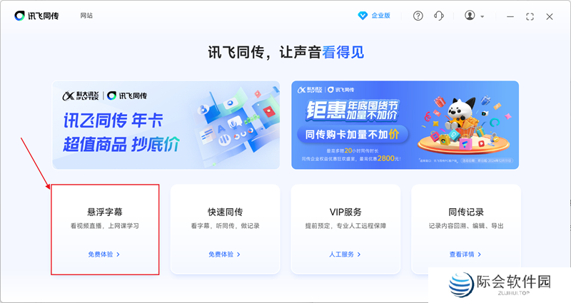Open the VIP服务 card
The width and height of the screenshot is (571, 303).
click(345, 229)
